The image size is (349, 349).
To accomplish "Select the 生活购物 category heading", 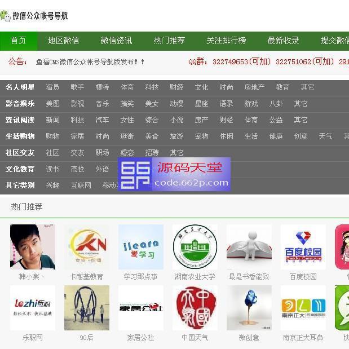I will (20, 136).
